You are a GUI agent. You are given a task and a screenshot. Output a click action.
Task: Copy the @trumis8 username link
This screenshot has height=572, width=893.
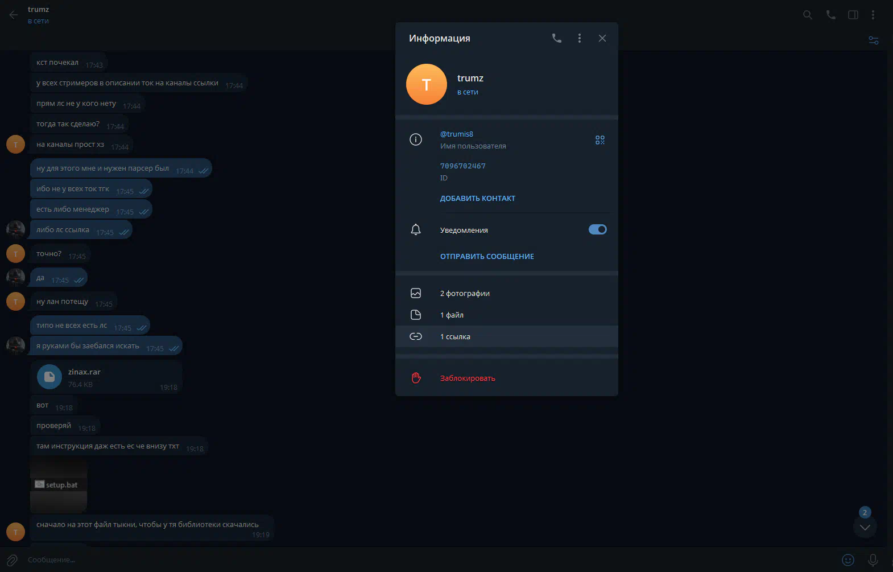456,134
